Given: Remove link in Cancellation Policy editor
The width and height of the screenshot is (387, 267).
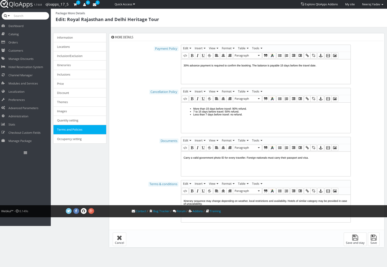Looking at the screenshot, I should [314, 99].
